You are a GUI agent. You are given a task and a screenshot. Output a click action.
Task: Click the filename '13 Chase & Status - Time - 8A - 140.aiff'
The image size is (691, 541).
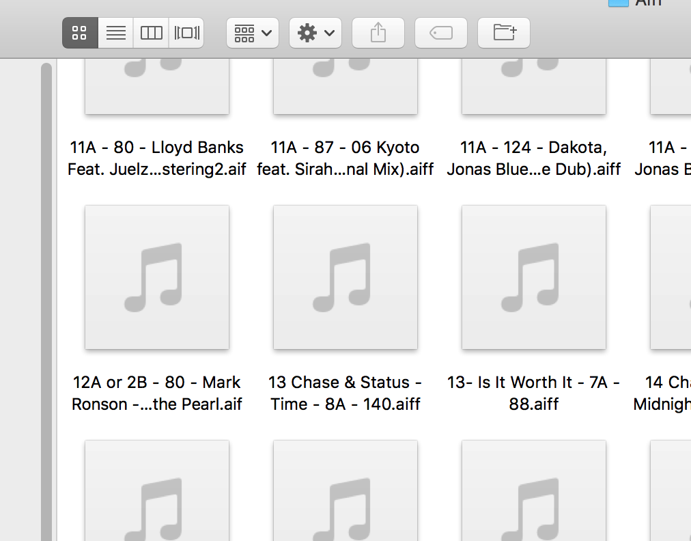point(345,393)
